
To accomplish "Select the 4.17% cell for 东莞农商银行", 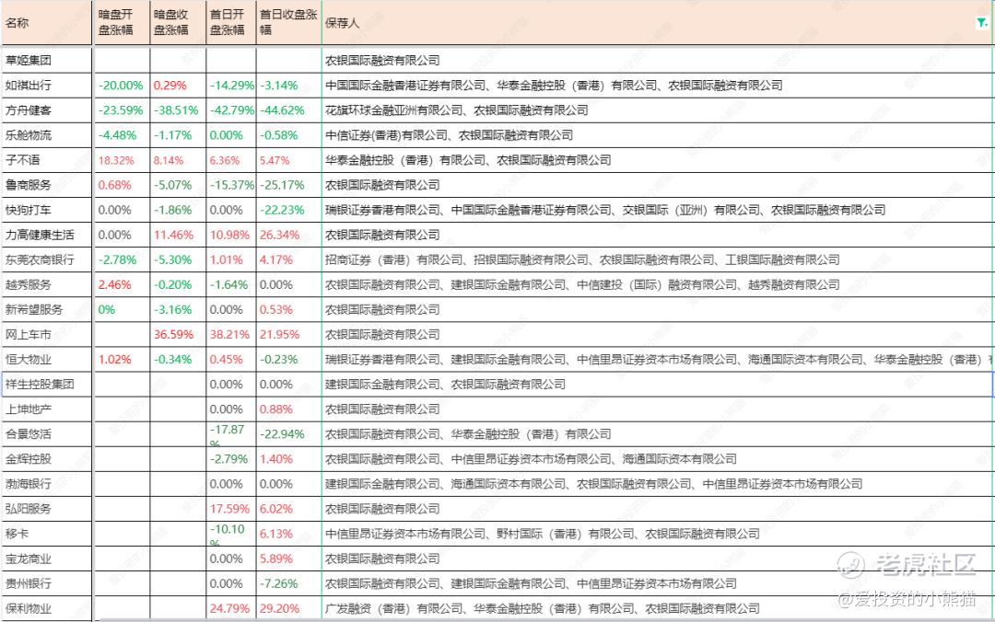I will point(288,260).
